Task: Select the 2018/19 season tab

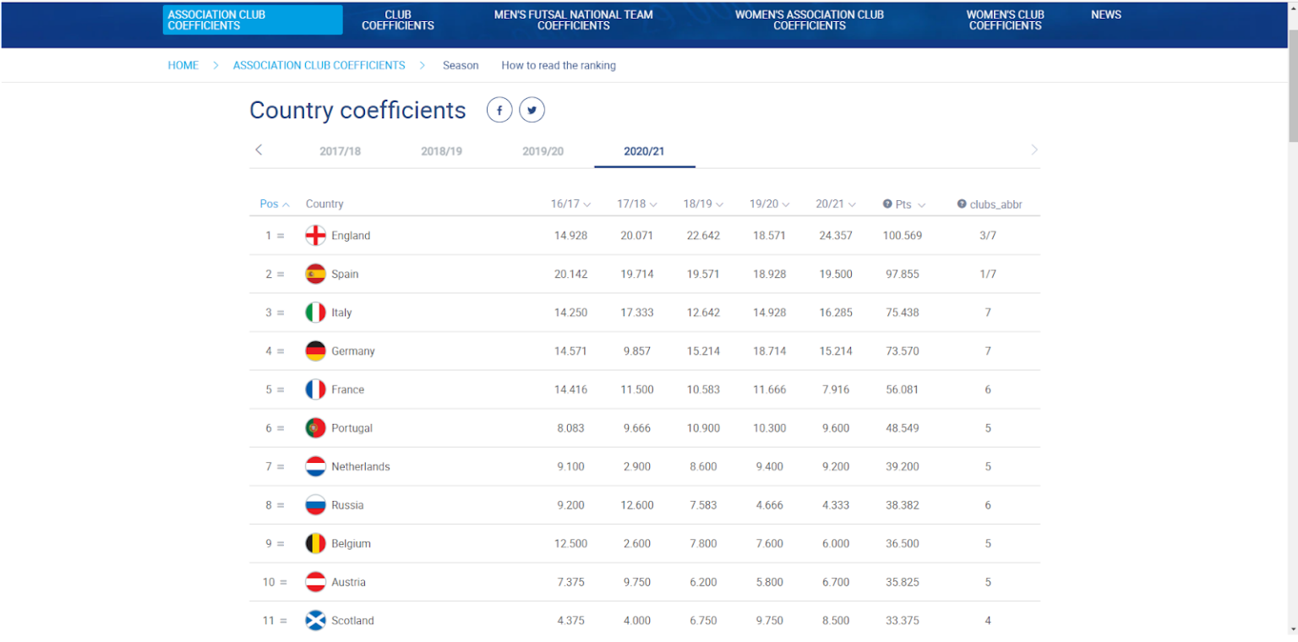Action: pyautogui.click(x=442, y=151)
